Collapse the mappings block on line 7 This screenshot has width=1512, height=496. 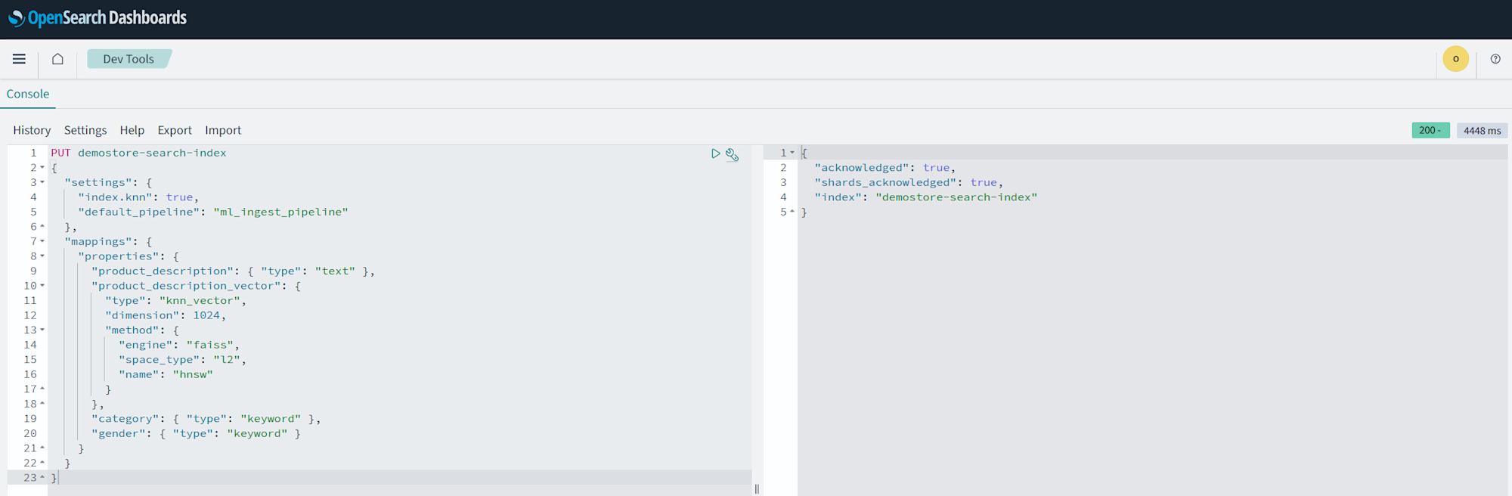(42, 241)
